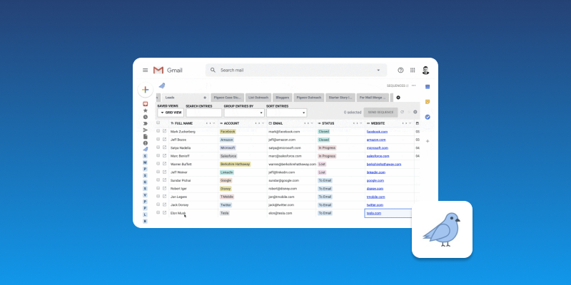Click the Berkshire Hathaway account tag

236,164
